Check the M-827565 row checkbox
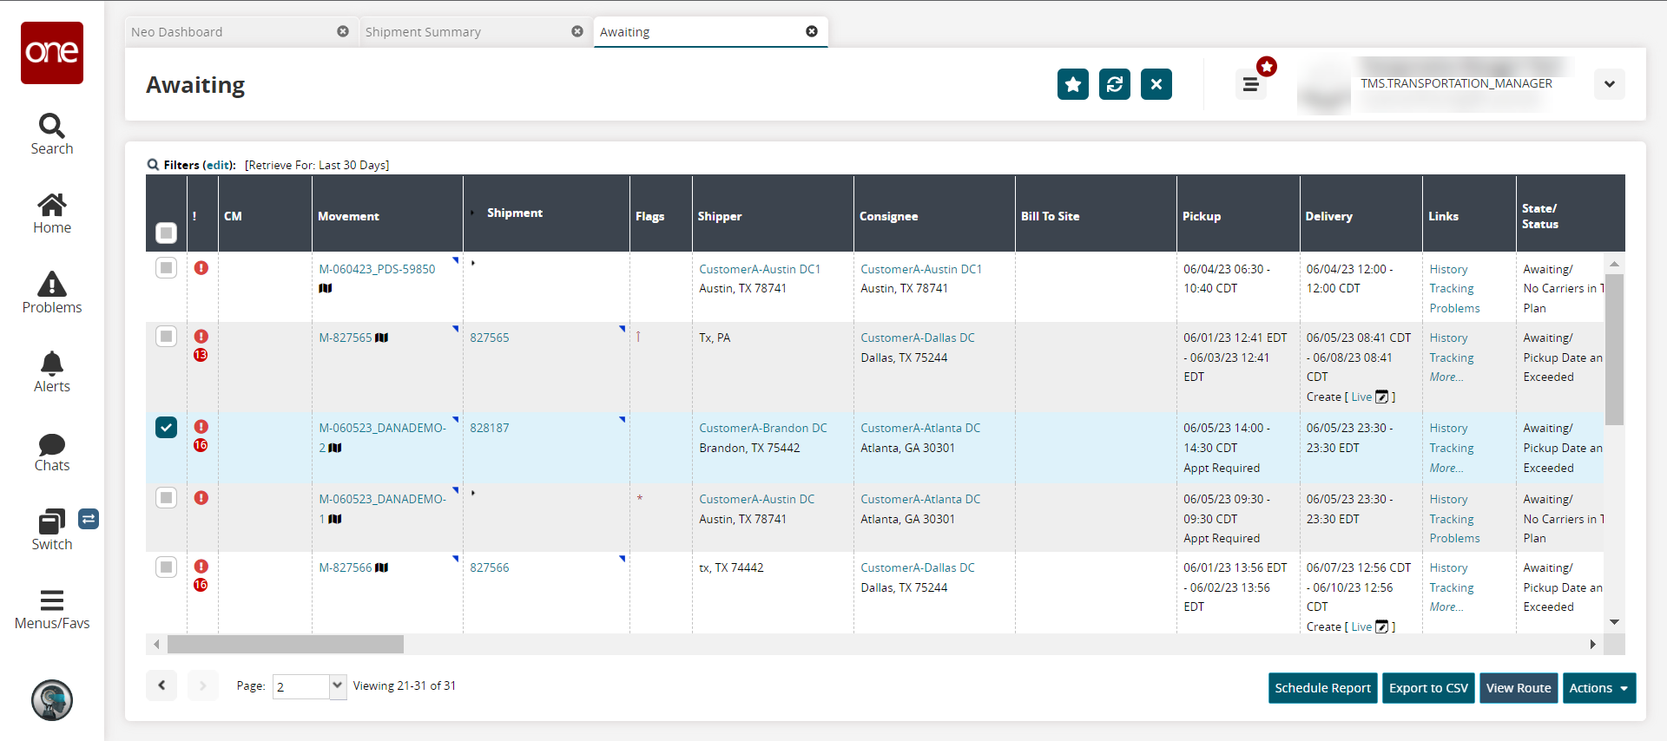The height and width of the screenshot is (741, 1667). pos(166,336)
